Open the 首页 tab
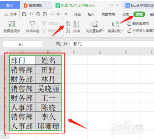This screenshot has width=154, height=139. [10, 5]
